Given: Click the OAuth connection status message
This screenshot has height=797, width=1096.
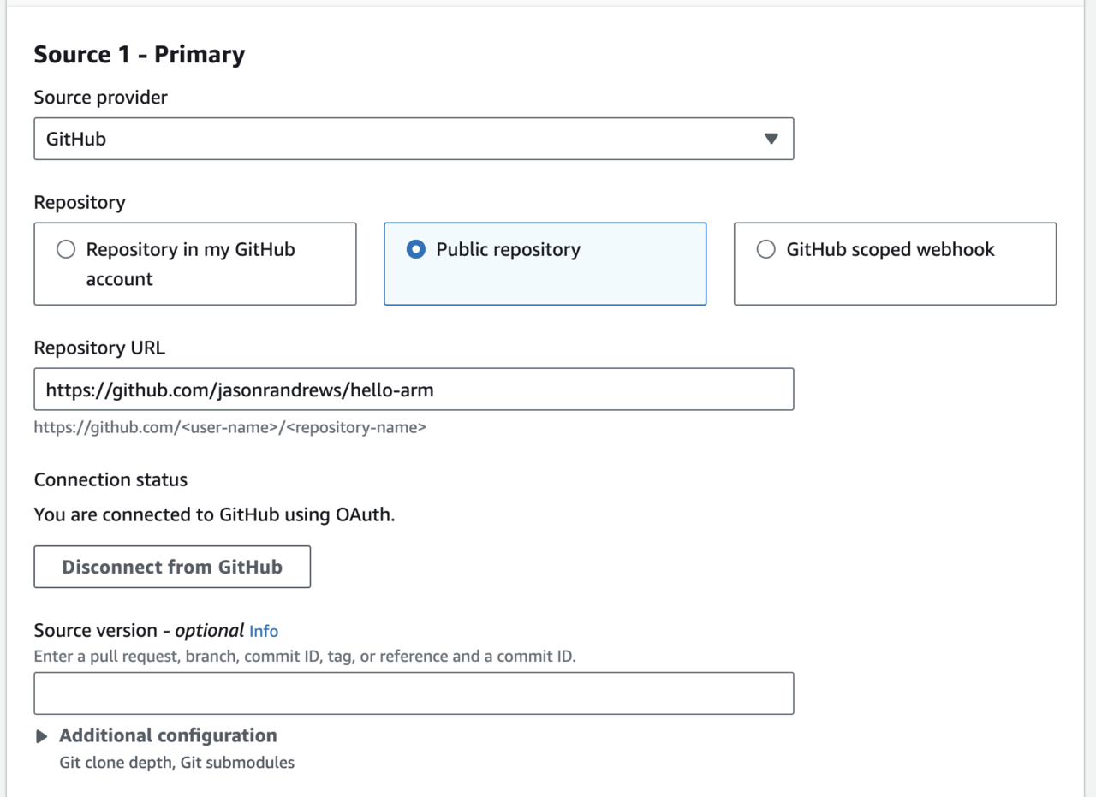Looking at the screenshot, I should (214, 514).
